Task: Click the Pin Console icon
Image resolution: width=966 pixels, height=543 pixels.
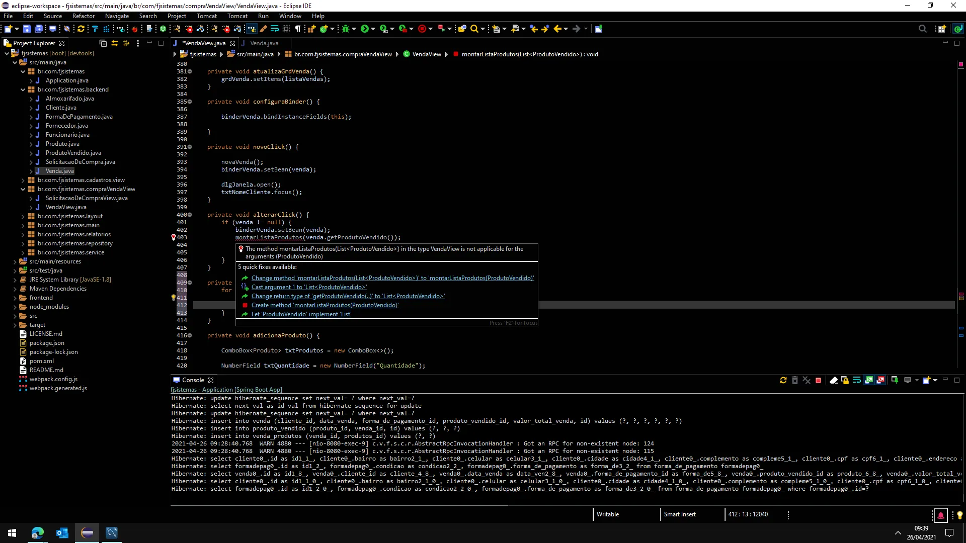Action: click(895, 381)
